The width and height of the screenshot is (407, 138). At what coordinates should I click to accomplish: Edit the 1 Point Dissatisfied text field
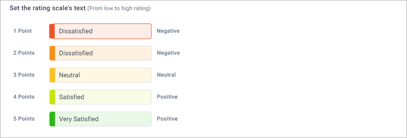point(103,31)
